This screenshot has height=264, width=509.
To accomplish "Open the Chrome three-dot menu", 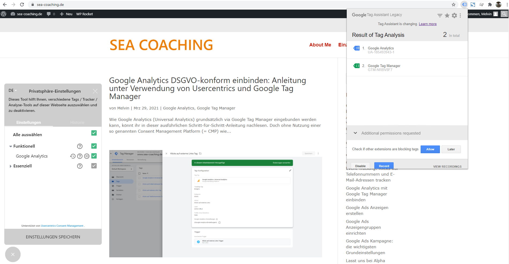I will 507,5.
